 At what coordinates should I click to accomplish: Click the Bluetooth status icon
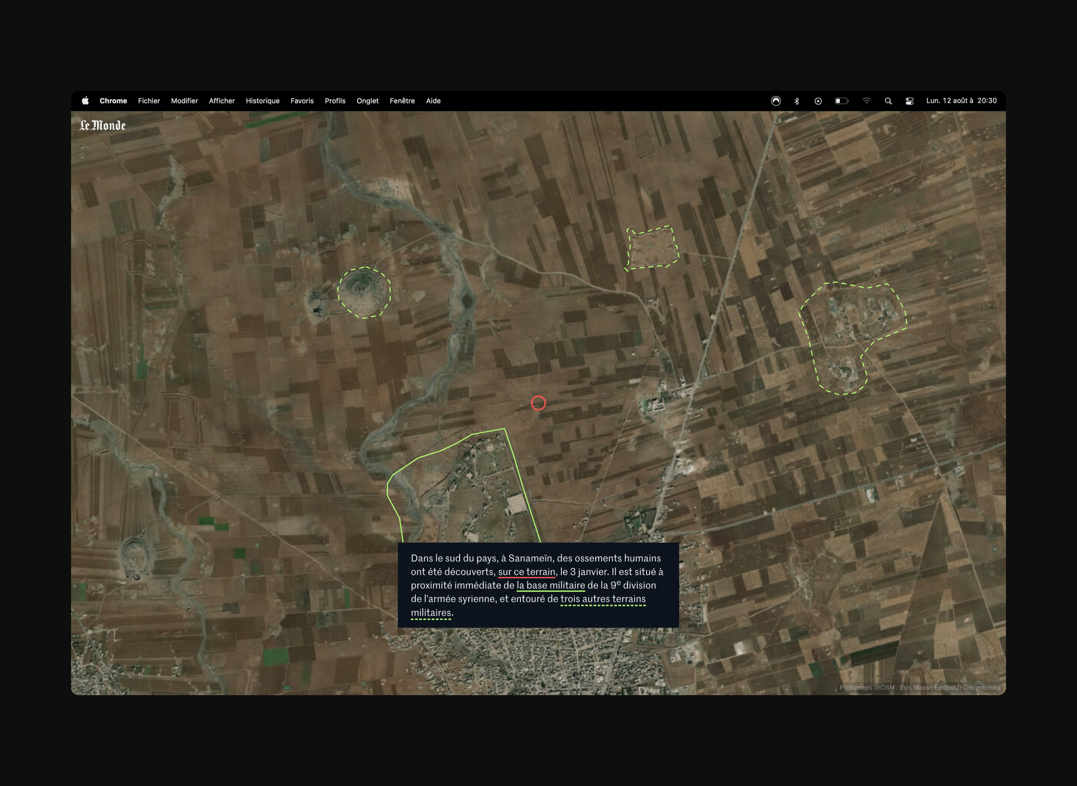point(797,101)
